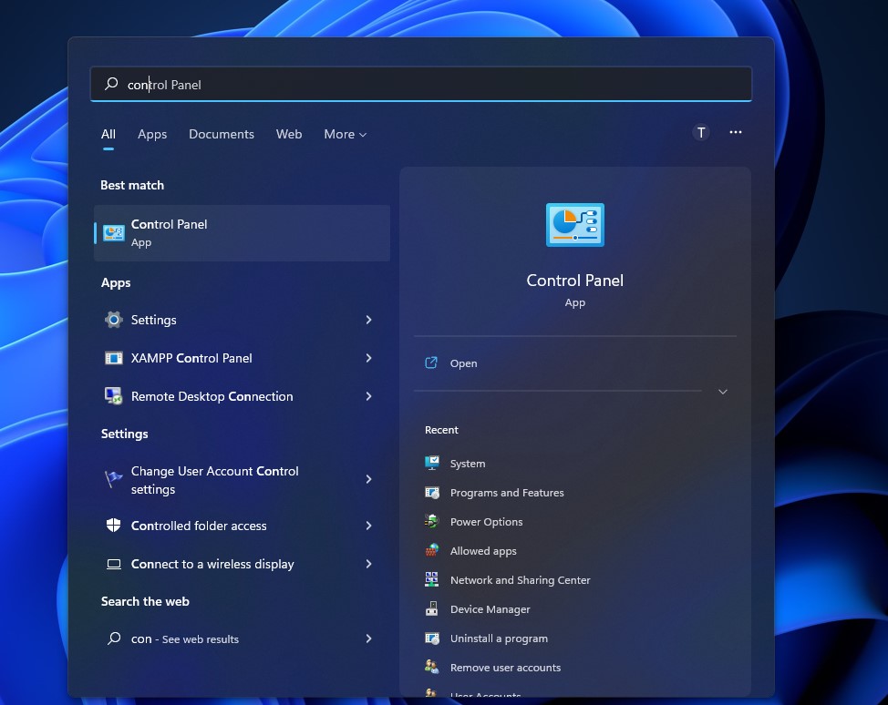Open Remove user accounts from Recent
The image size is (888, 705).
505,668
